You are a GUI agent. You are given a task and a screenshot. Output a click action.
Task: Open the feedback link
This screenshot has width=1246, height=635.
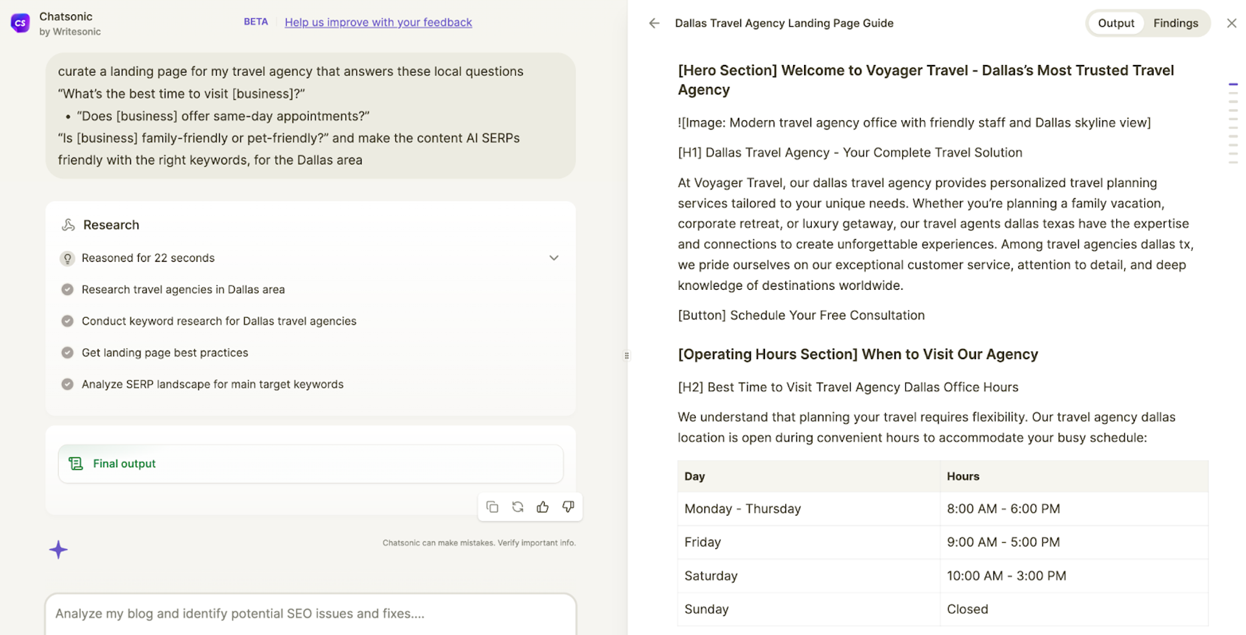pos(378,22)
